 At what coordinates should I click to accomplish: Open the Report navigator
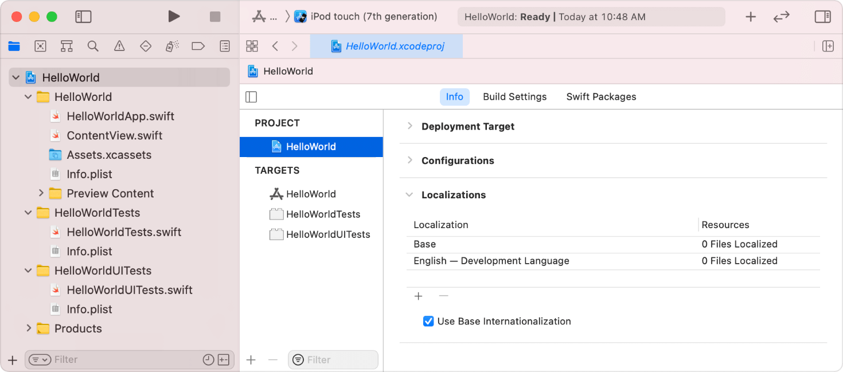225,46
